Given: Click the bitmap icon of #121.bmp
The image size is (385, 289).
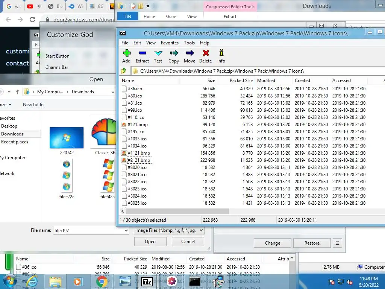Looking at the screenshot, I should tap(124, 125).
